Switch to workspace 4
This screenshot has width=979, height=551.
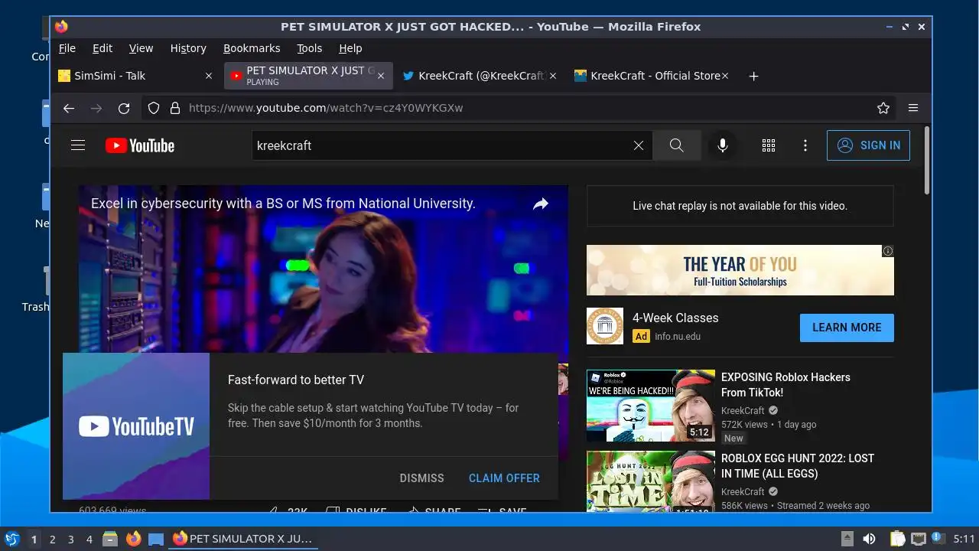click(x=89, y=539)
